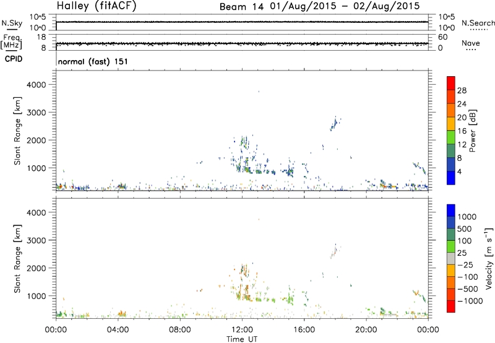
Task: Click the "Nave" legend label
Action: (471, 43)
